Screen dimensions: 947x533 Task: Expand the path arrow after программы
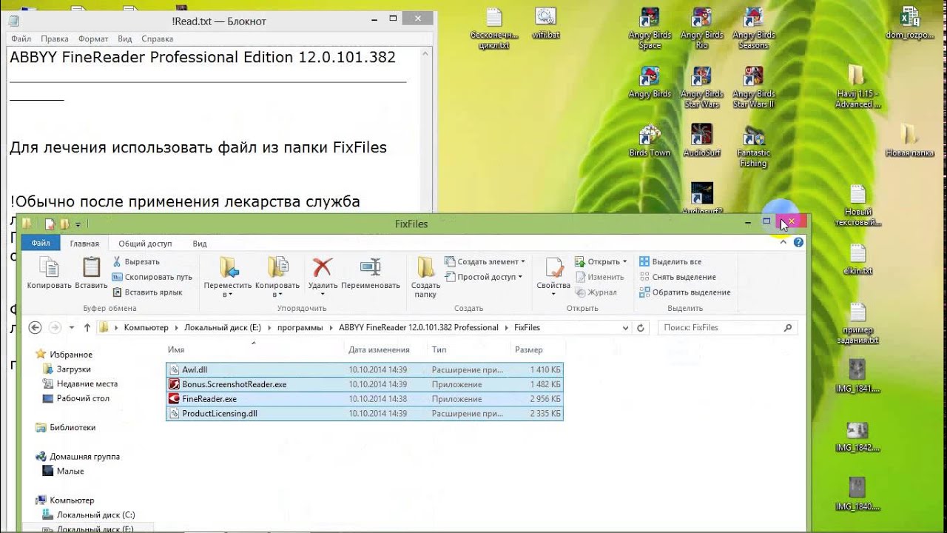click(x=330, y=327)
